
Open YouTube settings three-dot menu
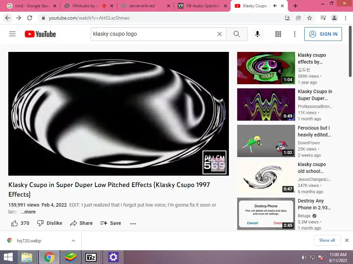point(295,34)
